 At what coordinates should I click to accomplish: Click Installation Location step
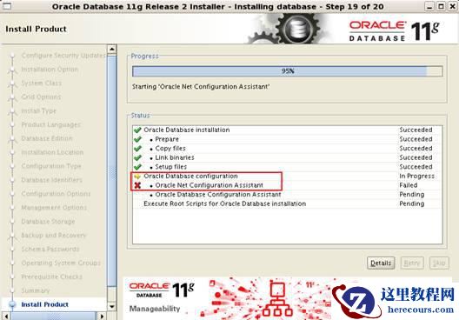point(52,152)
